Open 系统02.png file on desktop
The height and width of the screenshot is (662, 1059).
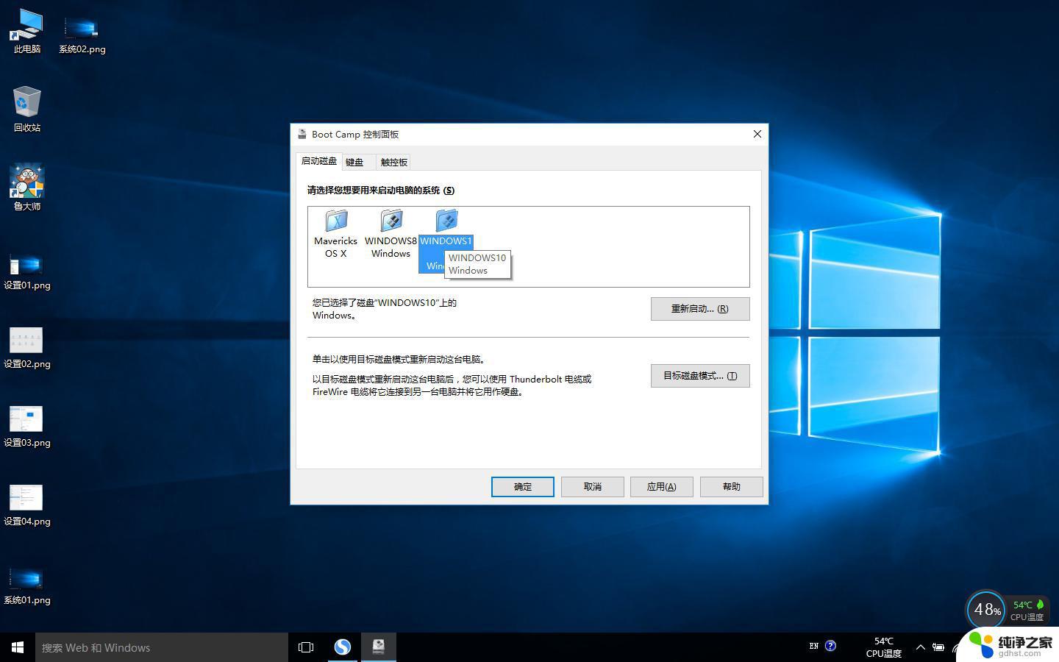(82, 35)
